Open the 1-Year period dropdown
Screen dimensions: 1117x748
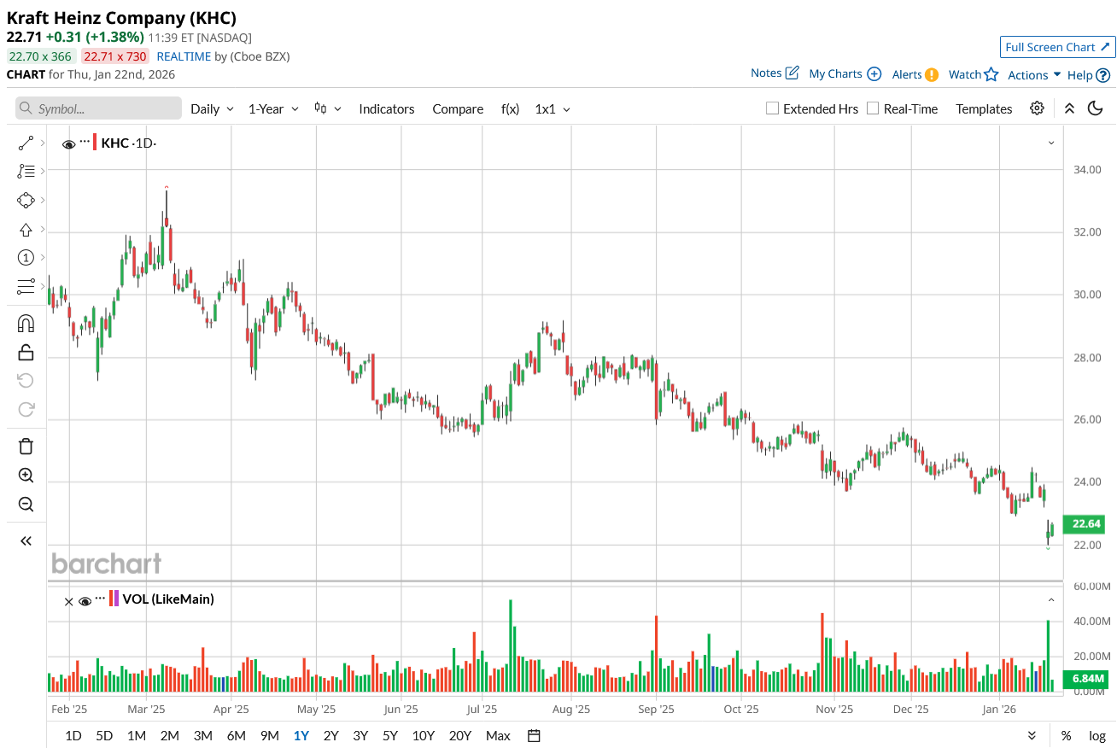[x=273, y=108]
